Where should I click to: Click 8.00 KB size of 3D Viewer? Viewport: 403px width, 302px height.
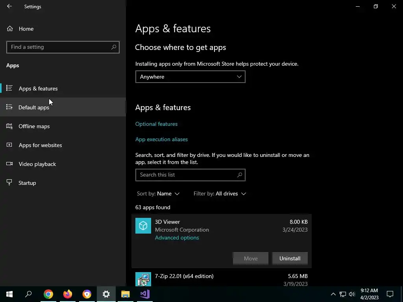[x=298, y=222]
